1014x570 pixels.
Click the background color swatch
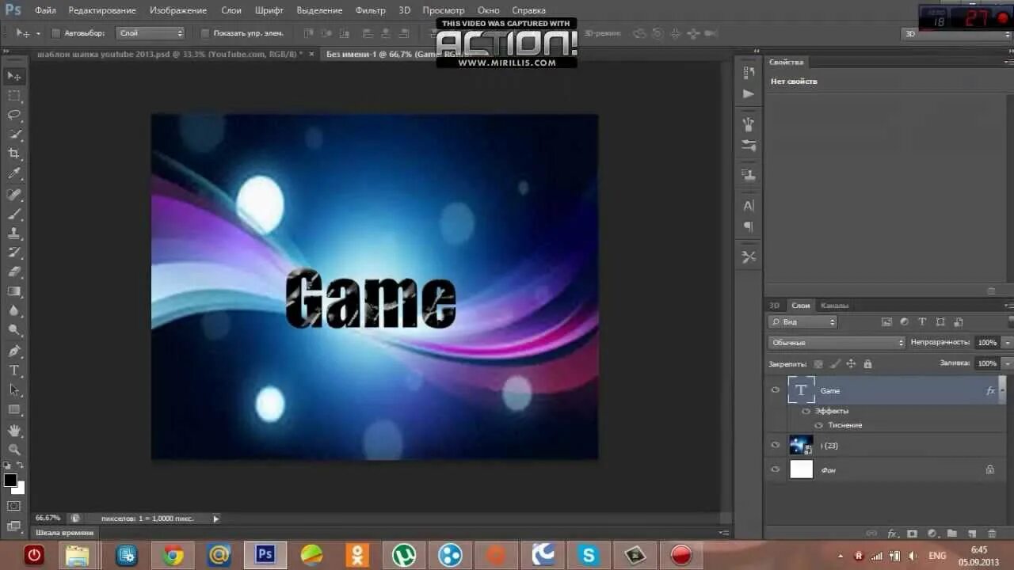(20, 488)
